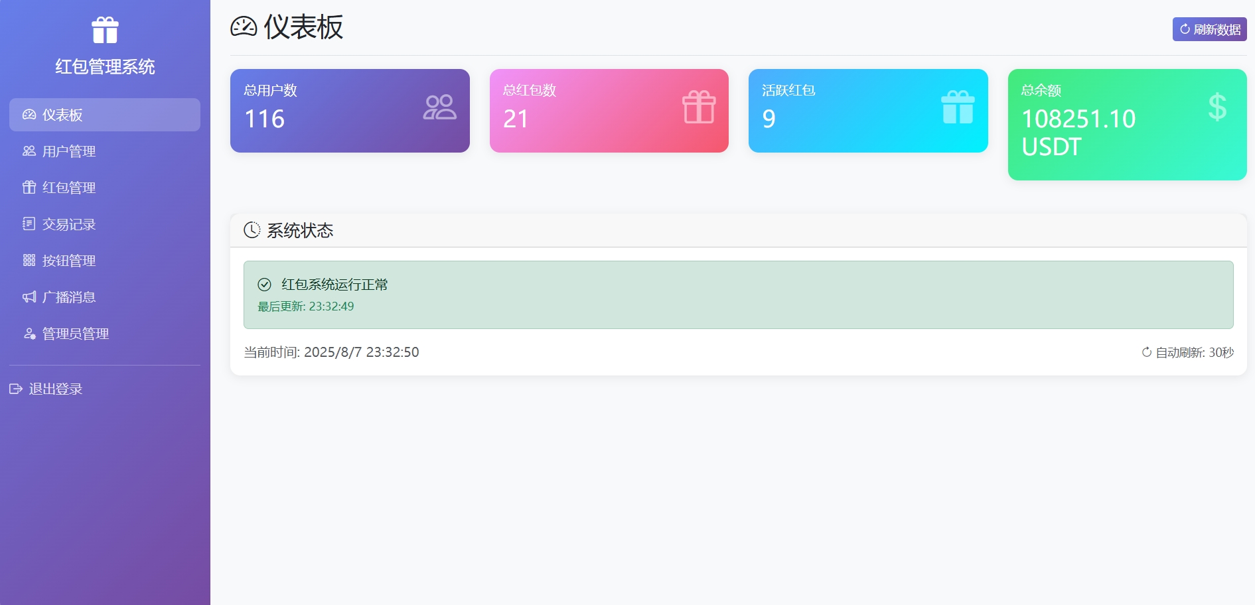
Task: Click the gift logo above 红包管理系统
Action: 105,31
